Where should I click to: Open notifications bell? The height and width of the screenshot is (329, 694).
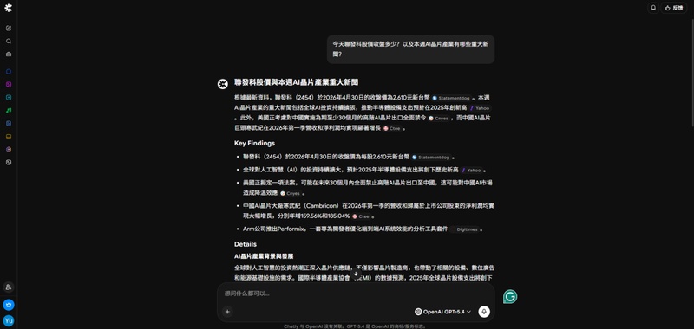pos(653,8)
